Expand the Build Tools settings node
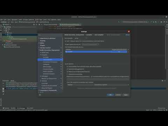168x126 pixels. [x=41, y=52]
